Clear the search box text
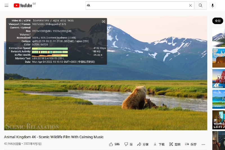This screenshot has height=150, width=225. point(190,5)
